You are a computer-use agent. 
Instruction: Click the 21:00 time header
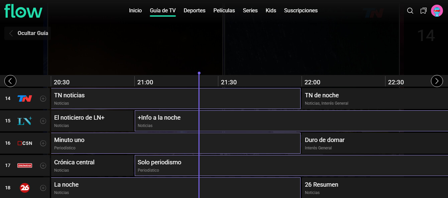coord(145,82)
